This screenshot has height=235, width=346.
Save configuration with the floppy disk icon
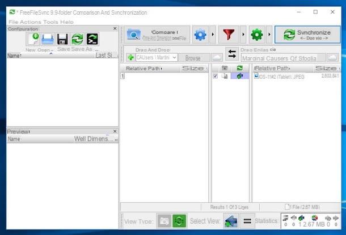[62, 39]
